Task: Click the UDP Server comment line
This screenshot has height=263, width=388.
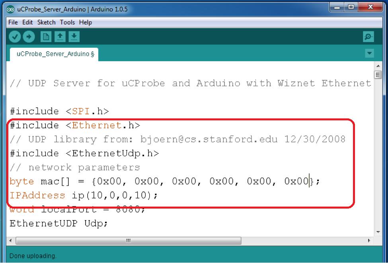Action: pyautogui.click(x=191, y=83)
